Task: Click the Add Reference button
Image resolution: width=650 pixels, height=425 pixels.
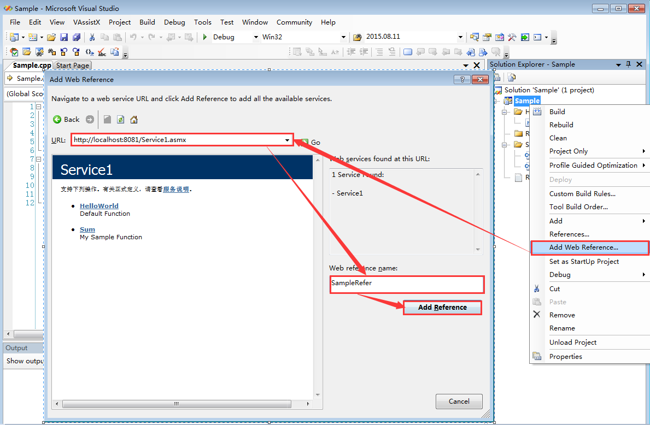Action: [x=442, y=308]
